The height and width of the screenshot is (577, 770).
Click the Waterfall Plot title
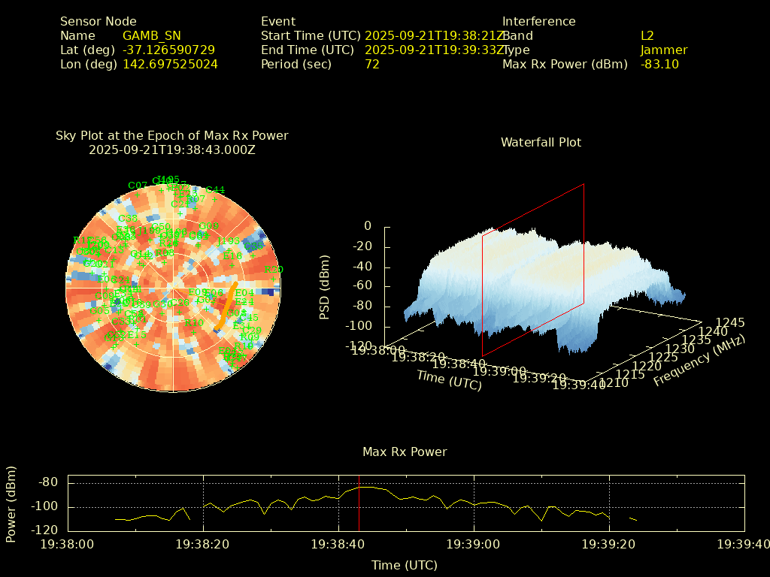point(541,142)
